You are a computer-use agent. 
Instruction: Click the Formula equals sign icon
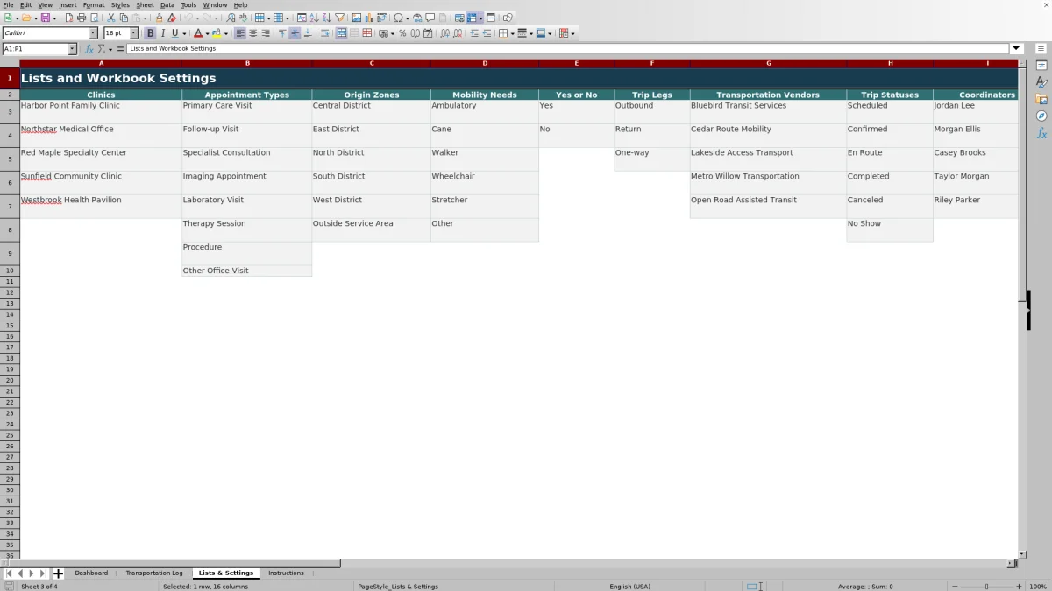pos(120,49)
